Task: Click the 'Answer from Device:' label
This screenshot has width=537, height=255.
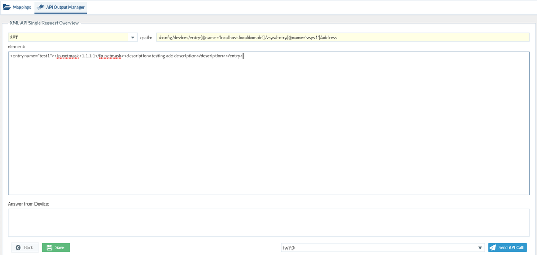Action: tap(29, 203)
